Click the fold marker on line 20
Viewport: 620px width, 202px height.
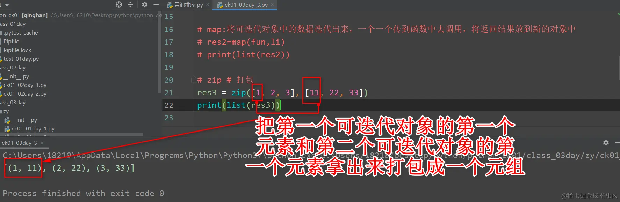click(193, 80)
